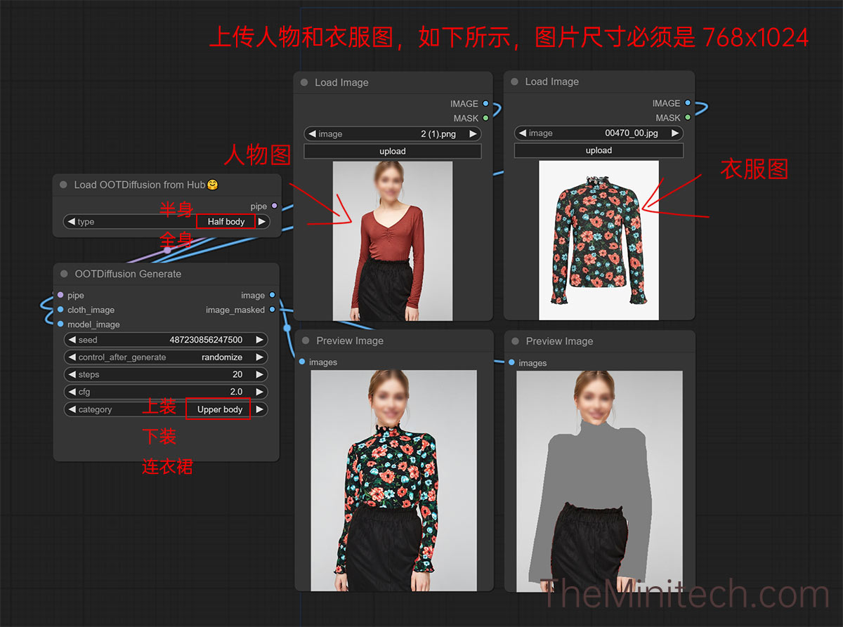
Task: Click the model_image input connector
Action: coord(60,324)
